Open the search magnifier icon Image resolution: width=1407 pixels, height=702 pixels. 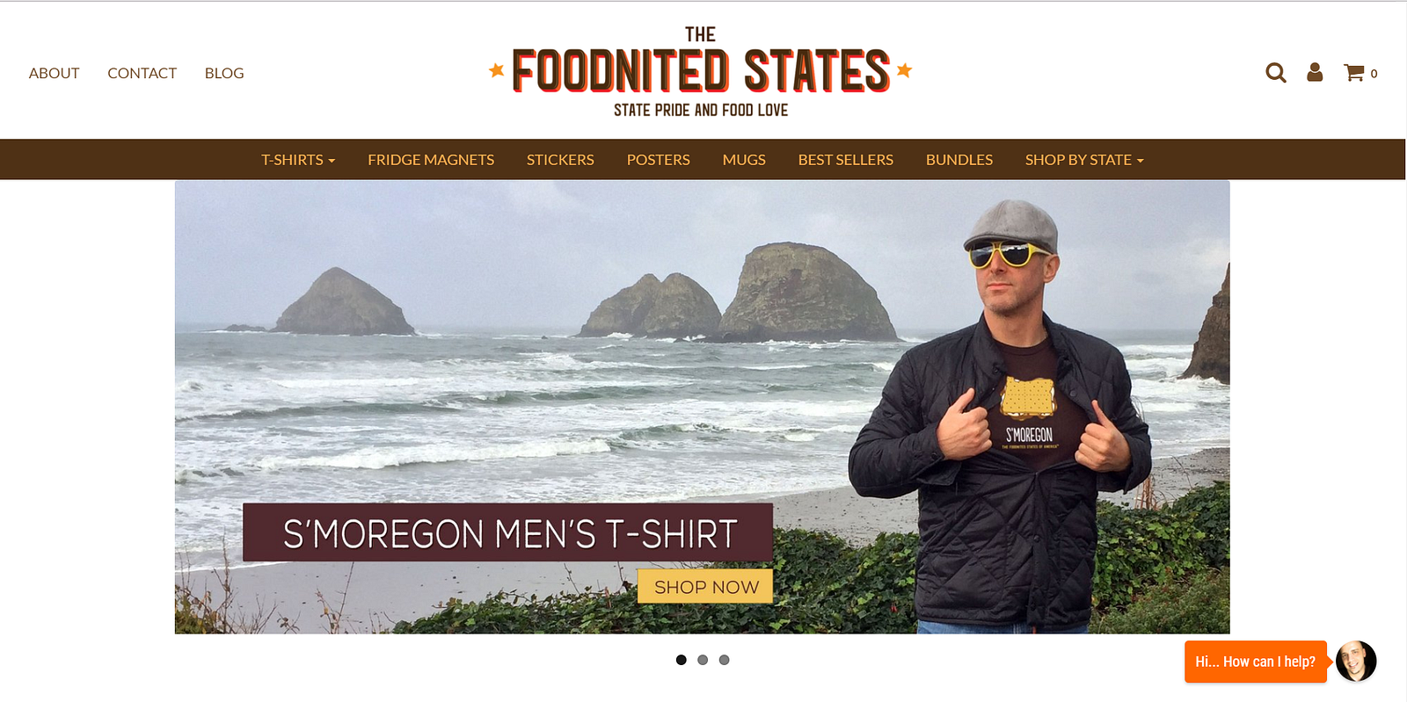coord(1276,73)
